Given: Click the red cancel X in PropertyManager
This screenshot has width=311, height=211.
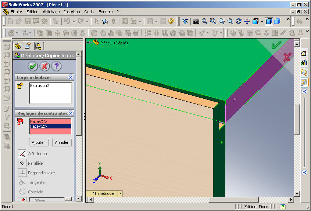Looking at the screenshot, I should click(x=44, y=66).
